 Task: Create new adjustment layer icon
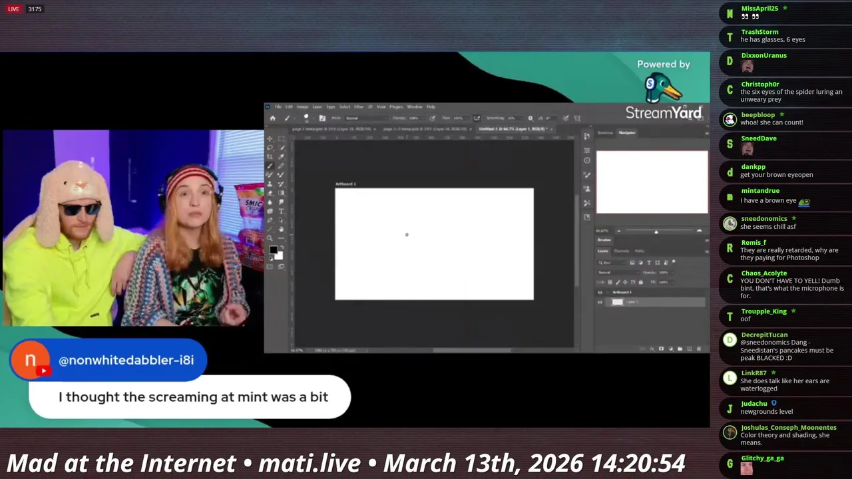671,349
